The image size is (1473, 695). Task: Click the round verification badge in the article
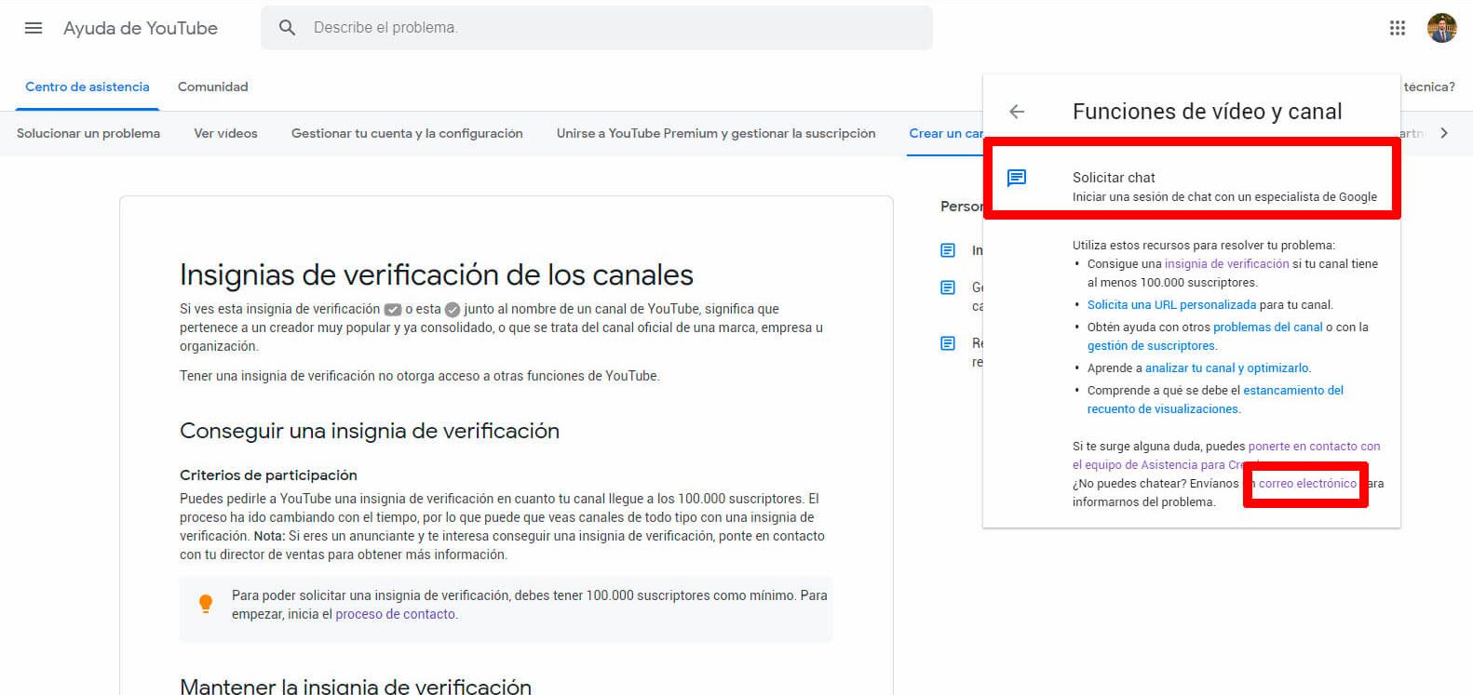[x=453, y=309]
